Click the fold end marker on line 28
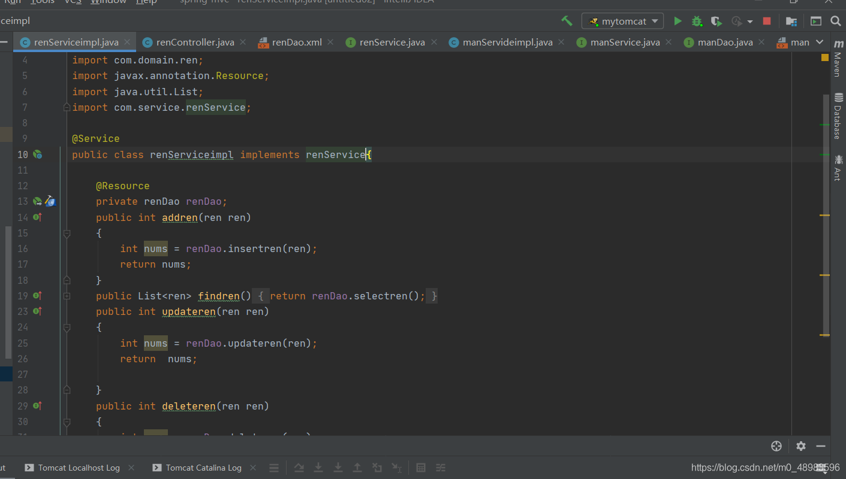Viewport: 846px width, 479px height. click(67, 390)
